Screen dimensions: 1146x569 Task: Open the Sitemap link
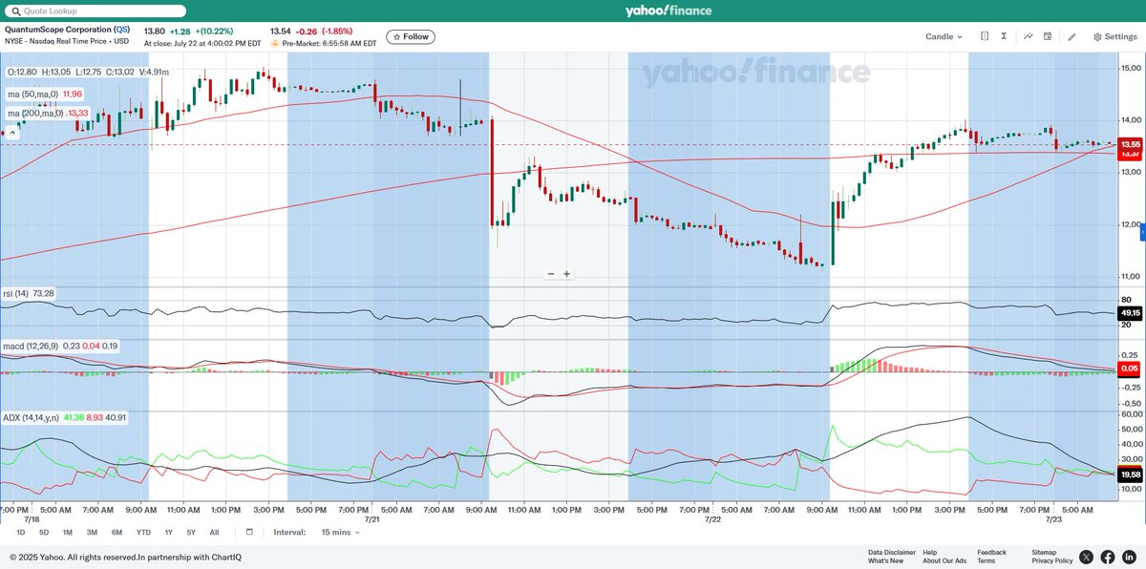coord(1044,552)
